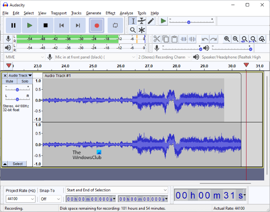Open the Snap-To dropdown

[x=58, y=199]
